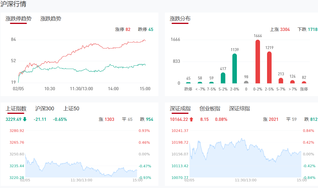Click the gray 0 bar labeled 98
Image resolution: width=318 pixels, height=188 pixels.
pyautogui.click(x=246, y=82)
